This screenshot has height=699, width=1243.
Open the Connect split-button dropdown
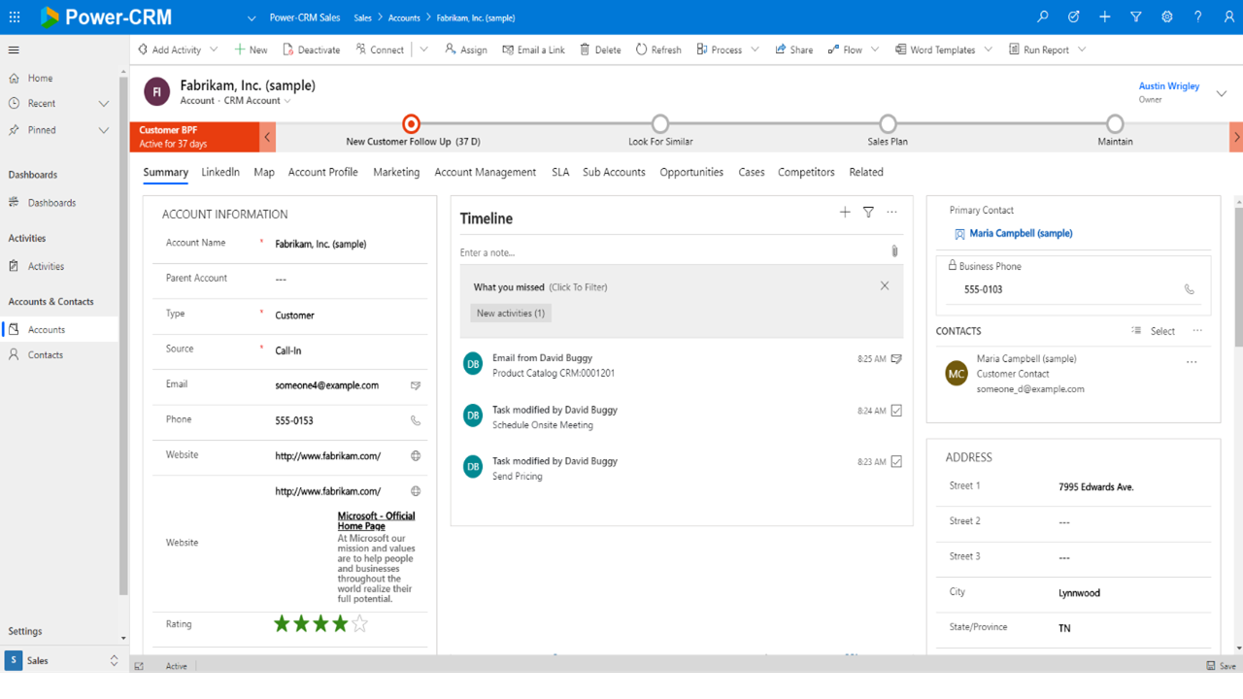[423, 50]
